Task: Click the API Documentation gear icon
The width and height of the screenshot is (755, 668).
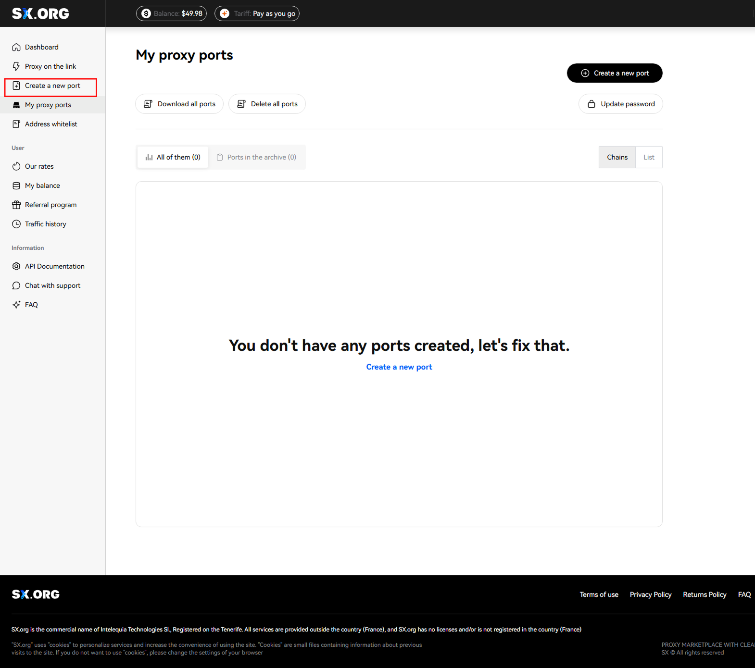Action: [16, 266]
